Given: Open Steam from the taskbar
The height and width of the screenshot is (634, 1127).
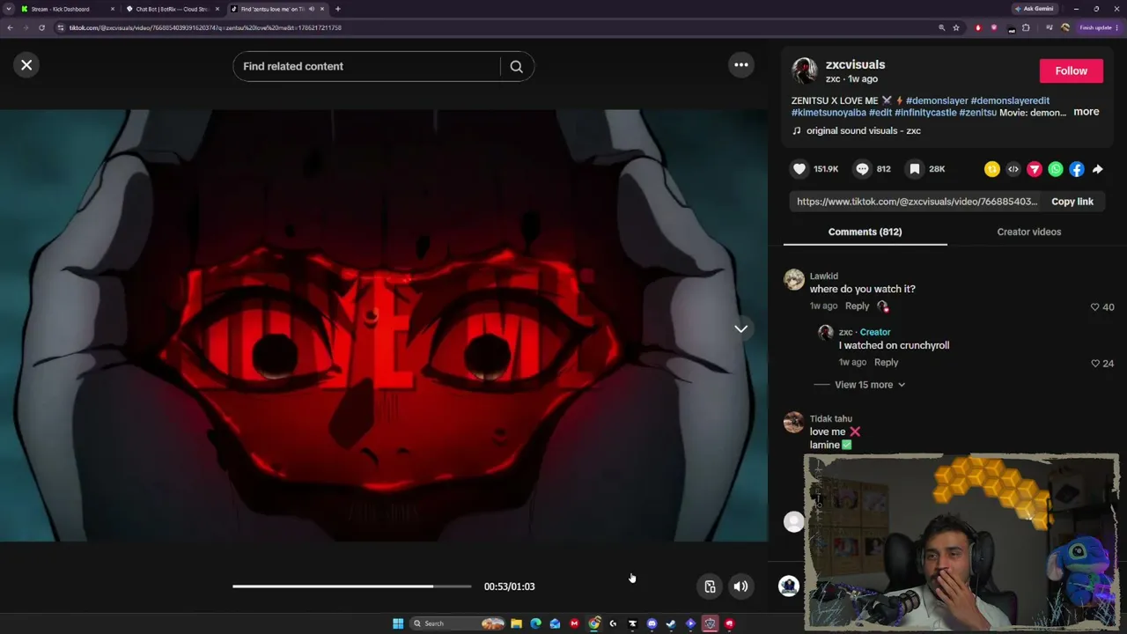Looking at the screenshot, I should (671, 623).
